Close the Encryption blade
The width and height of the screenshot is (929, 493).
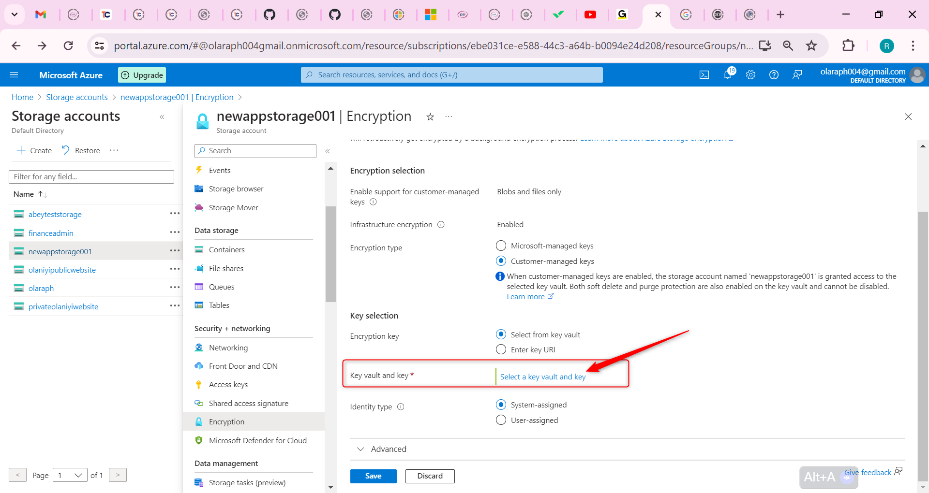click(908, 116)
